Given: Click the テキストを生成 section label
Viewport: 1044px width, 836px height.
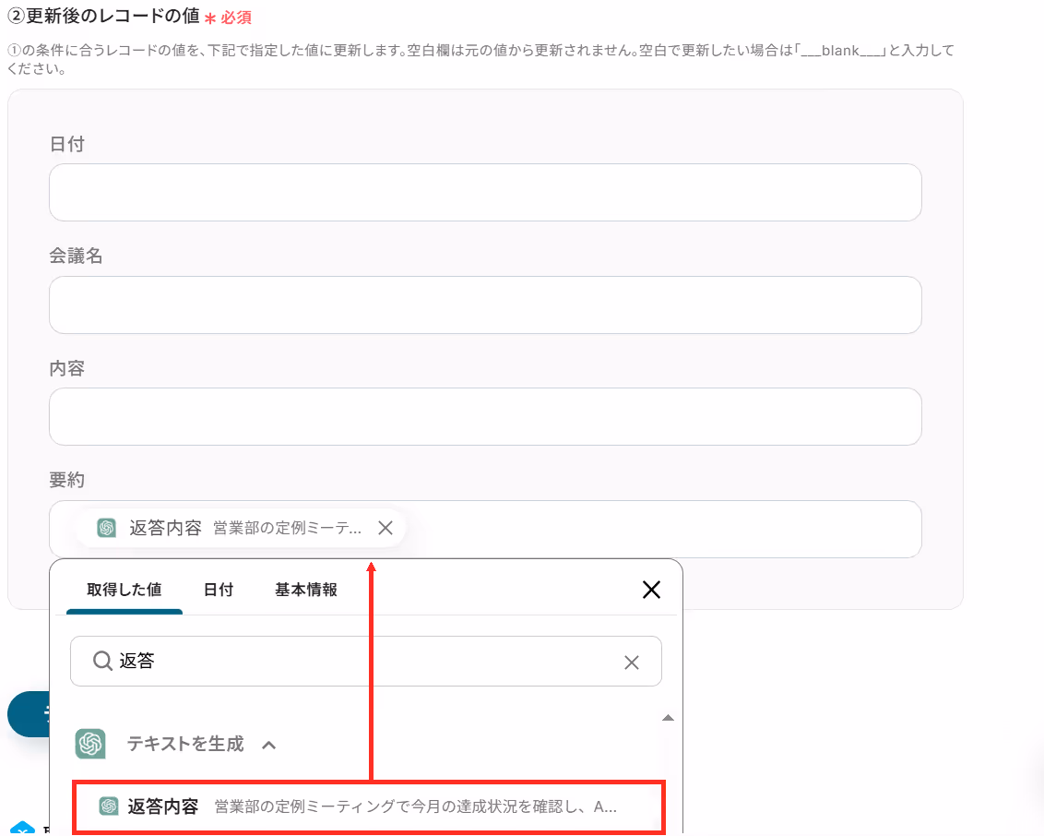Looking at the screenshot, I should (185, 744).
